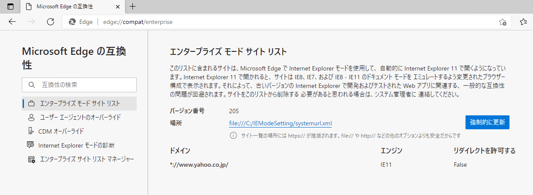Click the CDM override document icon

point(31,131)
